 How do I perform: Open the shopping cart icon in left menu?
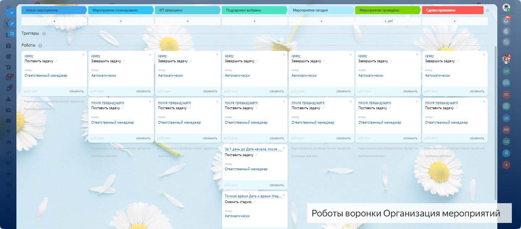[x=8, y=67]
